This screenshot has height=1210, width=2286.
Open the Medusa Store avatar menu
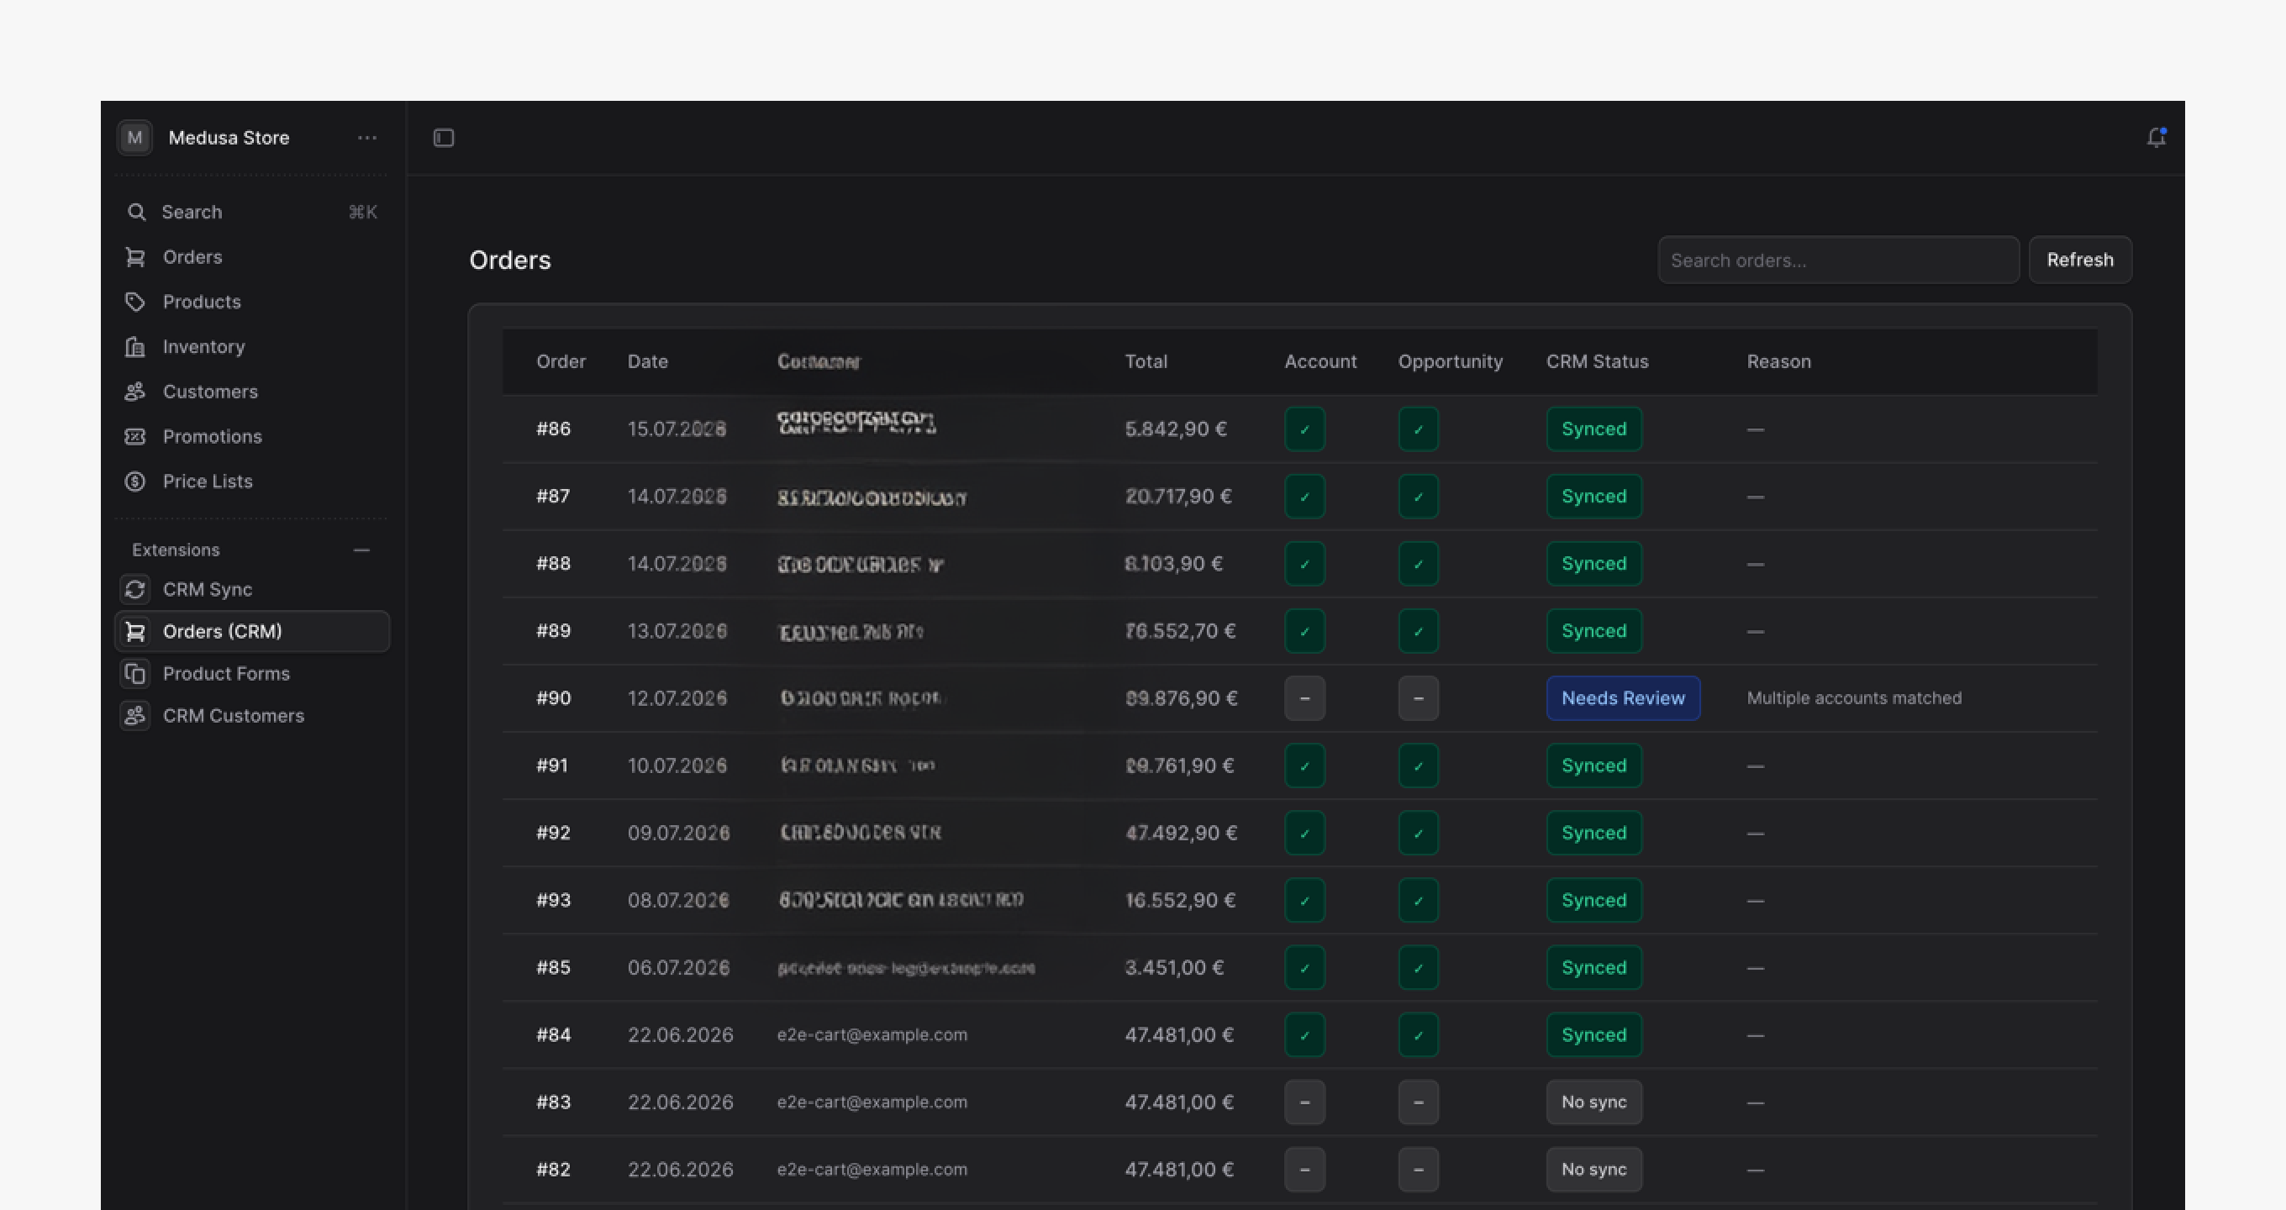pyautogui.click(x=134, y=138)
